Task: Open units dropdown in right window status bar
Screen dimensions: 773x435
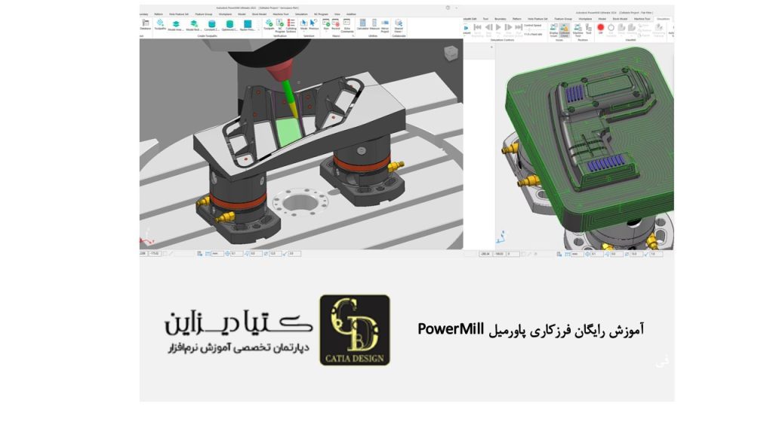Action: [575, 254]
